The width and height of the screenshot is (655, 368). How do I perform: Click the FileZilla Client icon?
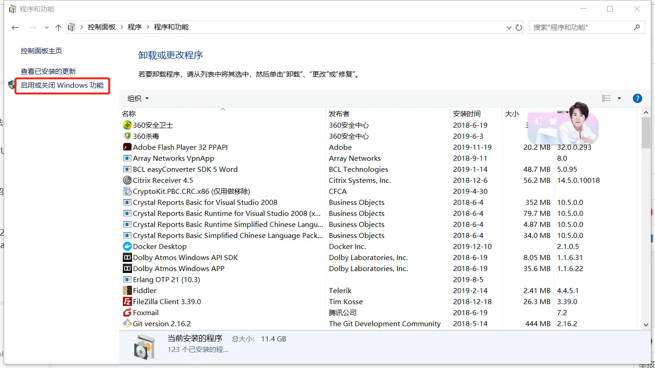pyautogui.click(x=127, y=301)
